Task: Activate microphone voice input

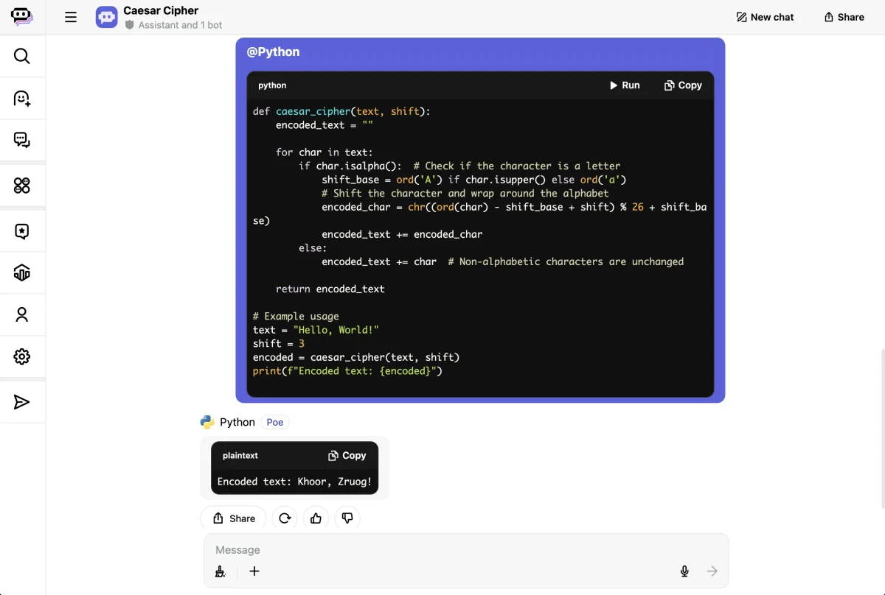Action: [684, 571]
